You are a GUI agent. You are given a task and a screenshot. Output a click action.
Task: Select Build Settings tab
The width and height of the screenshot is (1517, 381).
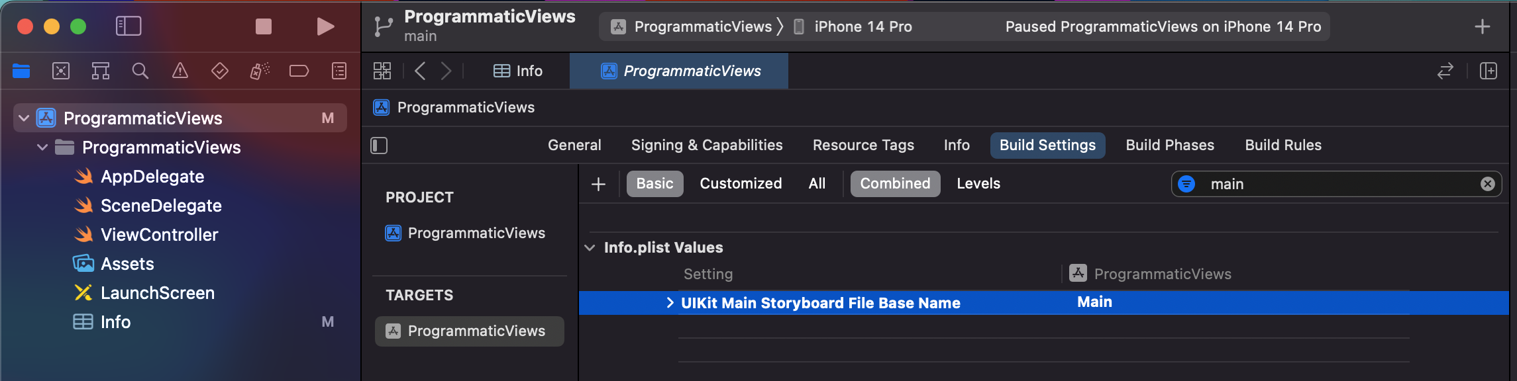pos(1047,146)
